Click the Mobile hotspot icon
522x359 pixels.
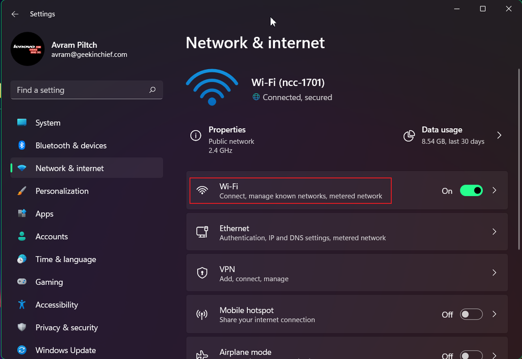202,314
